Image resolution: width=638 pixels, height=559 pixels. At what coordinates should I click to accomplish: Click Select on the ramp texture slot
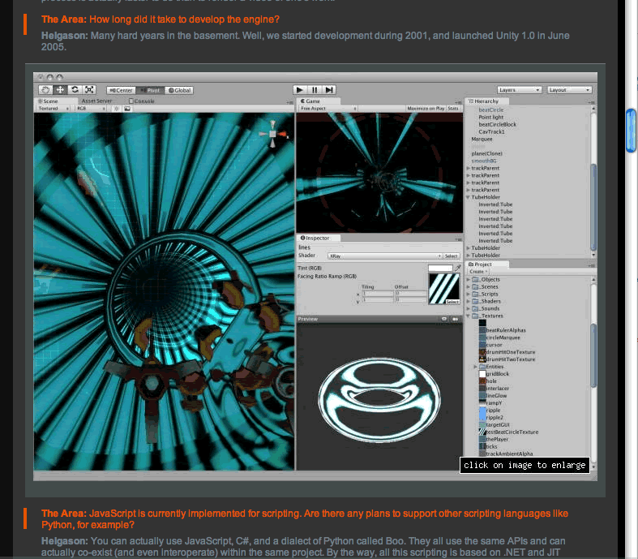(x=452, y=302)
